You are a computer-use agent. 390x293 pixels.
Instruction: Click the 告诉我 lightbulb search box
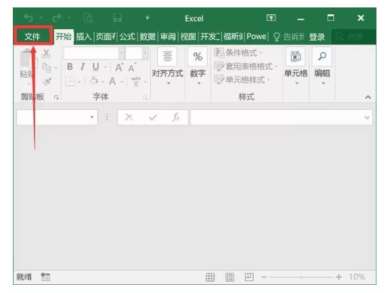288,37
